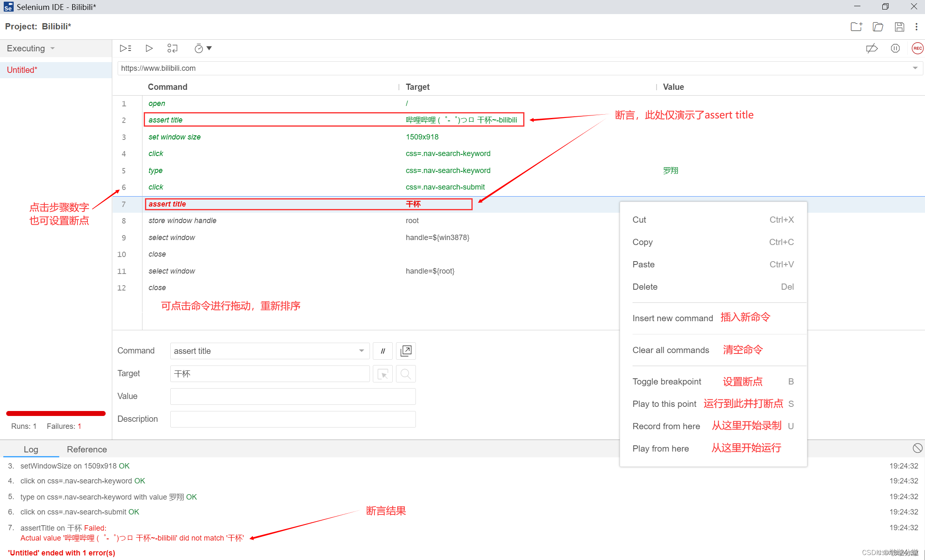
Task: Select the Untitled* test case
Action: pyautogui.click(x=56, y=70)
